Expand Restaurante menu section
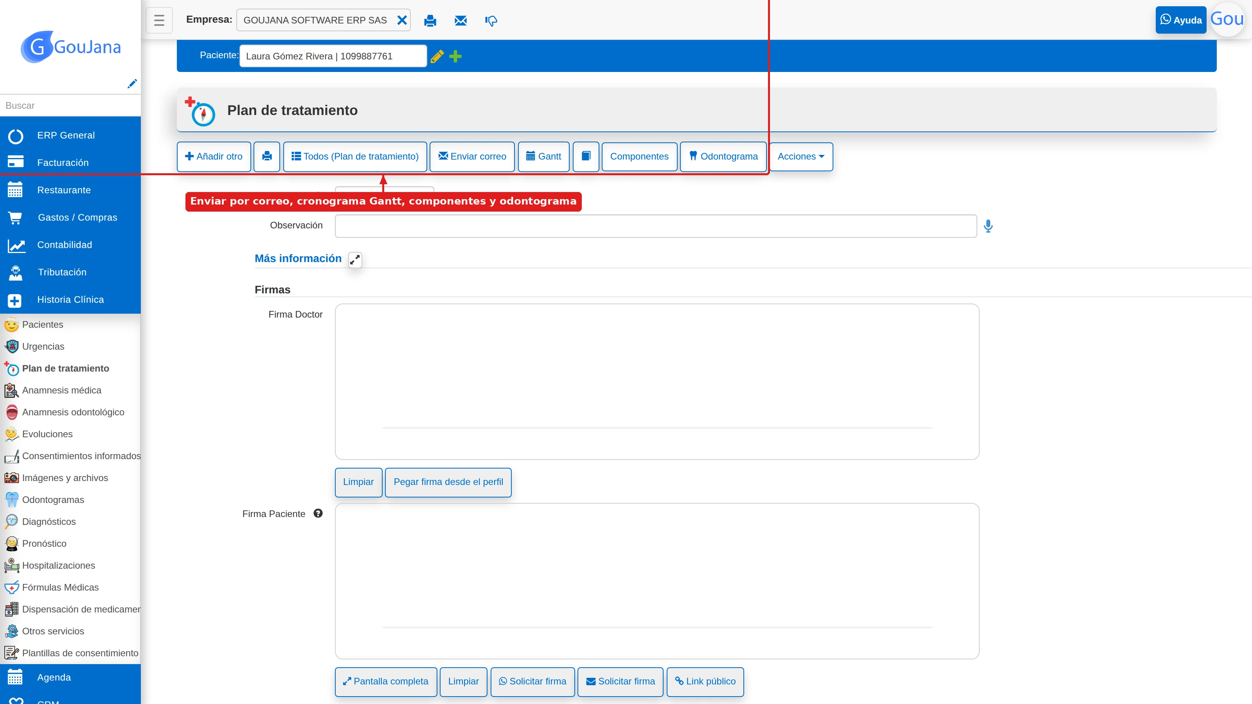Viewport: 1252px width, 704px height. [x=70, y=190]
